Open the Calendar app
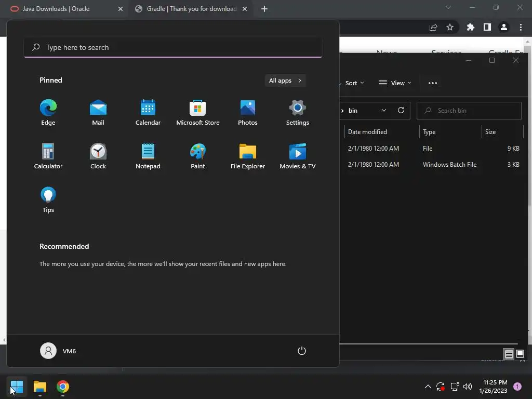This screenshot has height=399, width=532. pyautogui.click(x=148, y=113)
